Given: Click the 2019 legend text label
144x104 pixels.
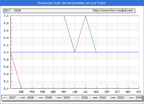Looking at the screenshot, I should tap(48, 97).
